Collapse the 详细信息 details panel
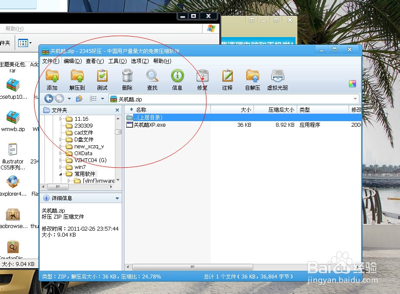The height and width of the screenshot is (294, 400). pyautogui.click(x=117, y=198)
